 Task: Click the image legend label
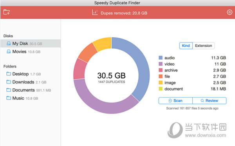point(170,83)
